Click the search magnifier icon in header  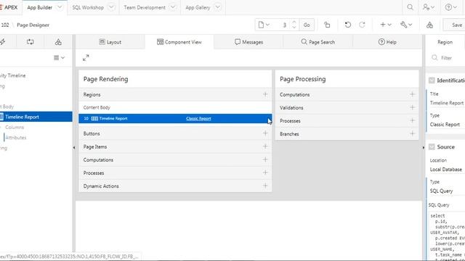(x=410, y=7)
